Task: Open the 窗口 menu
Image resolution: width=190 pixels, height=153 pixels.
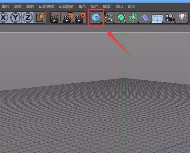Action: click(x=119, y=7)
